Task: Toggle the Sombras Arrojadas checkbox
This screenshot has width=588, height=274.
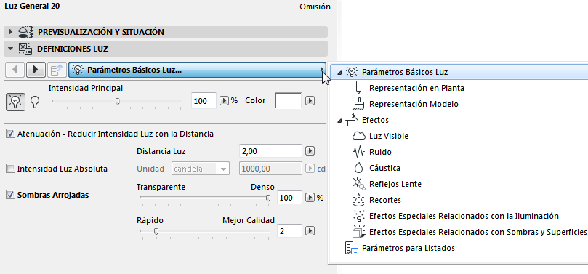Action: pyautogui.click(x=10, y=195)
